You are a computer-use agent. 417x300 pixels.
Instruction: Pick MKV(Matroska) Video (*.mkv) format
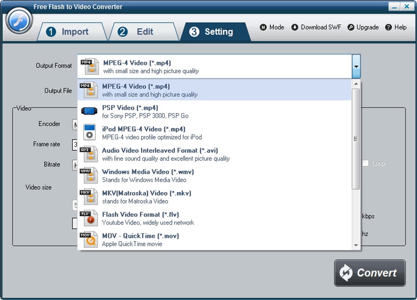click(214, 197)
